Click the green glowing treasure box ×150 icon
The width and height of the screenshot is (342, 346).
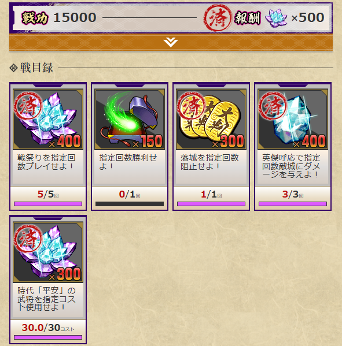pos(130,120)
